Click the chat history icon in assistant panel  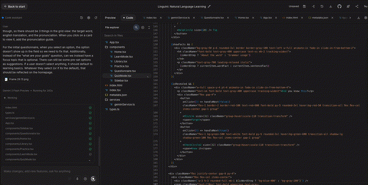(x=81, y=17)
